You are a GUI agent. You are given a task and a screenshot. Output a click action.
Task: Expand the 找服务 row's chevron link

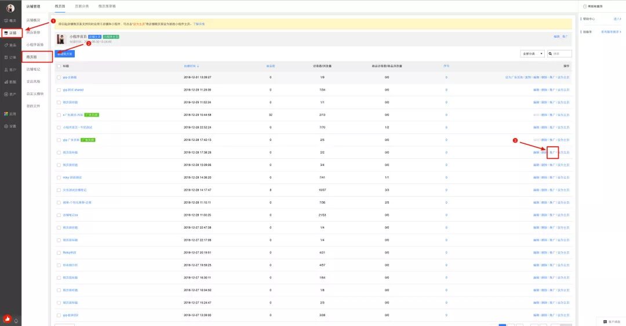612,31
